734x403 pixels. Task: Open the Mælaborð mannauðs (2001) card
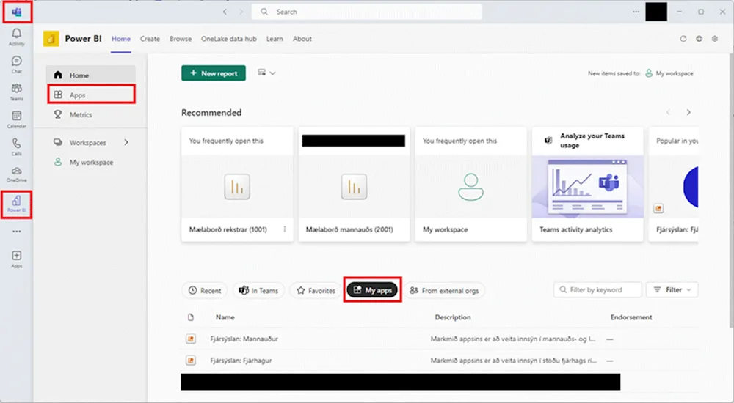pyautogui.click(x=355, y=184)
